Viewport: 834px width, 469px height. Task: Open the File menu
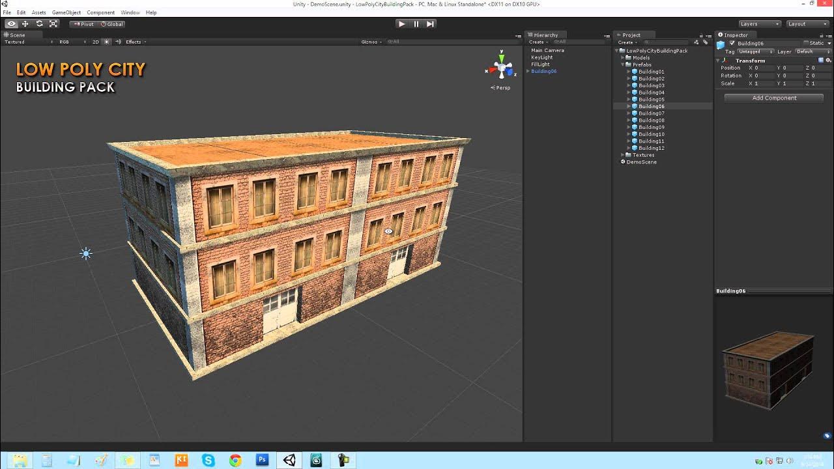[7, 12]
